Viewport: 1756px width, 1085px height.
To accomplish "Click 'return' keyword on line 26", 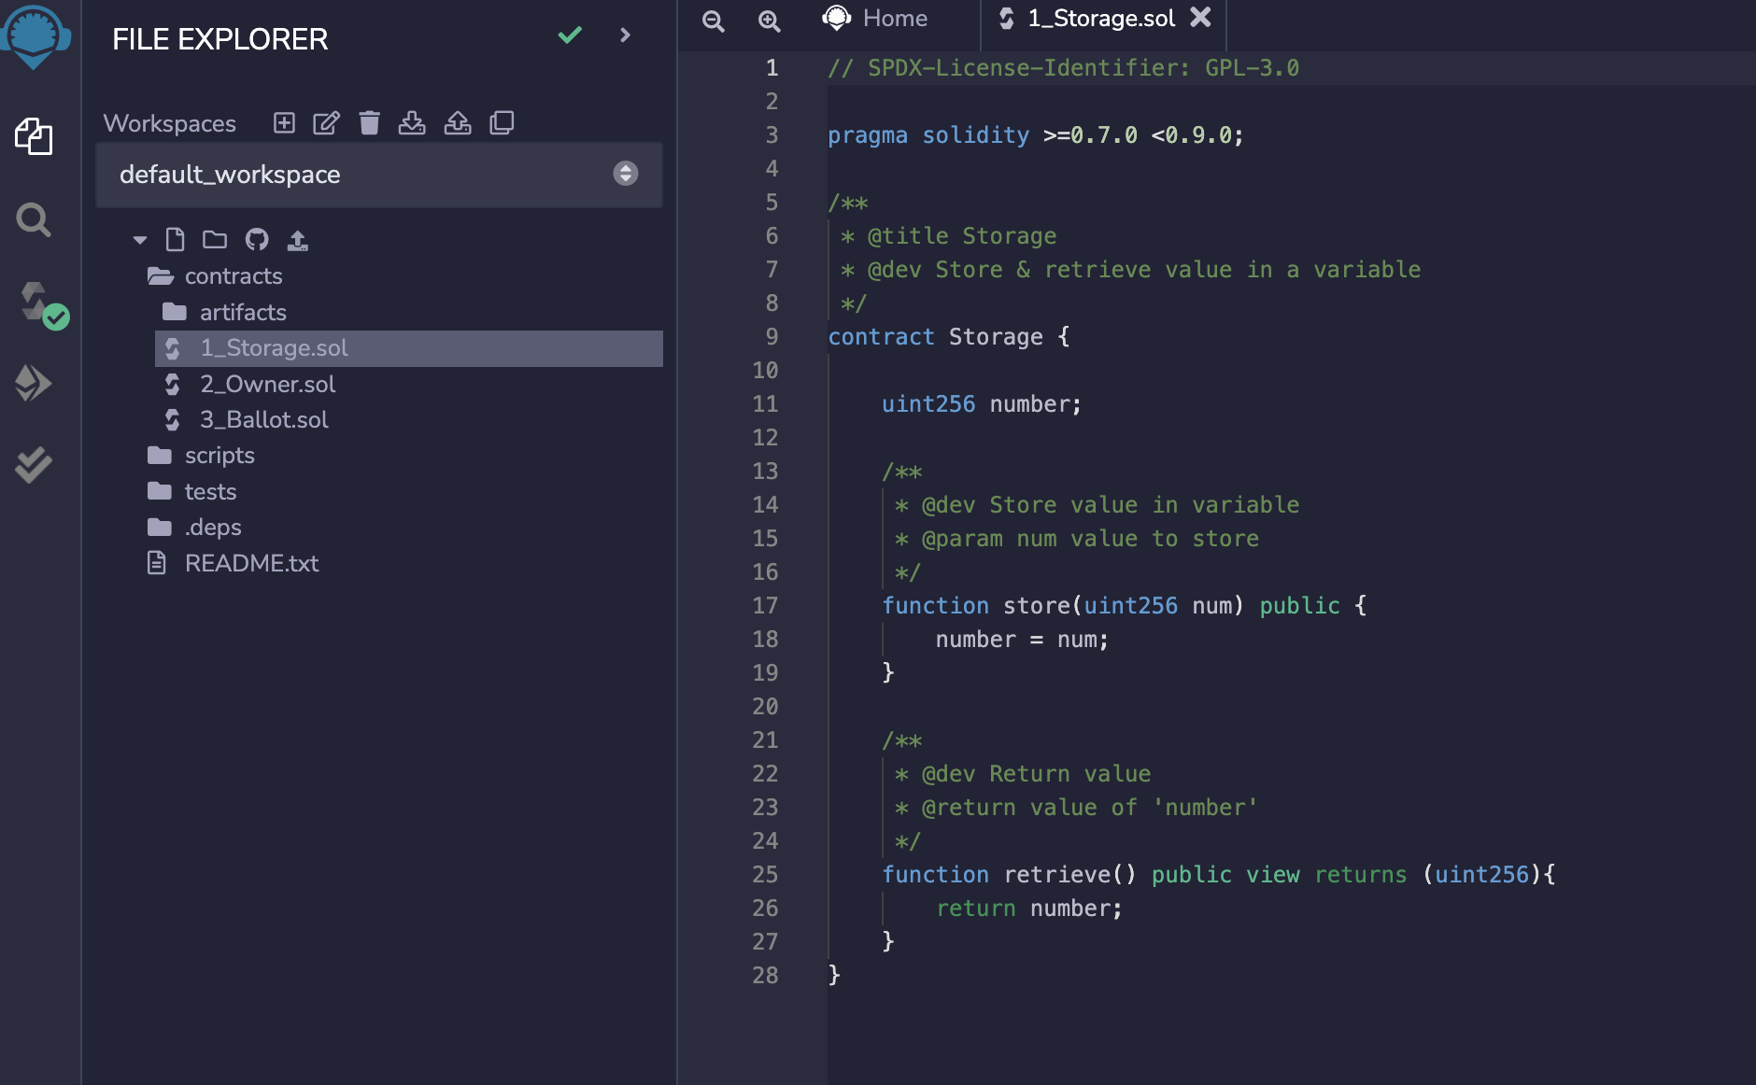I will 976,909.
